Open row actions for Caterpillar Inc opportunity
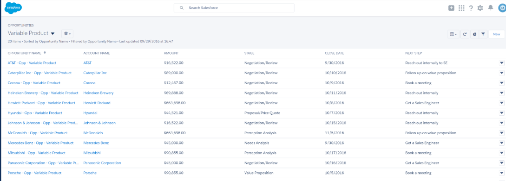Viewport: 506px width, 181px height. coord(501,73)
